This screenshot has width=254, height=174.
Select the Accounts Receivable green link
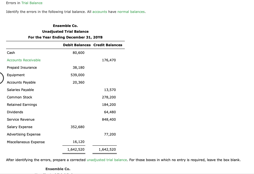coord(23,60)
